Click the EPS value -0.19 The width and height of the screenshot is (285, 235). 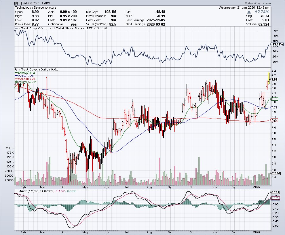[161, 16]
